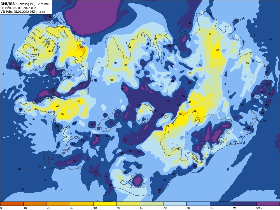The height and width of the screenshot is (210, 280).
Task: Click the pale blue 70–80 legend swatch
Action: [175, 204]
